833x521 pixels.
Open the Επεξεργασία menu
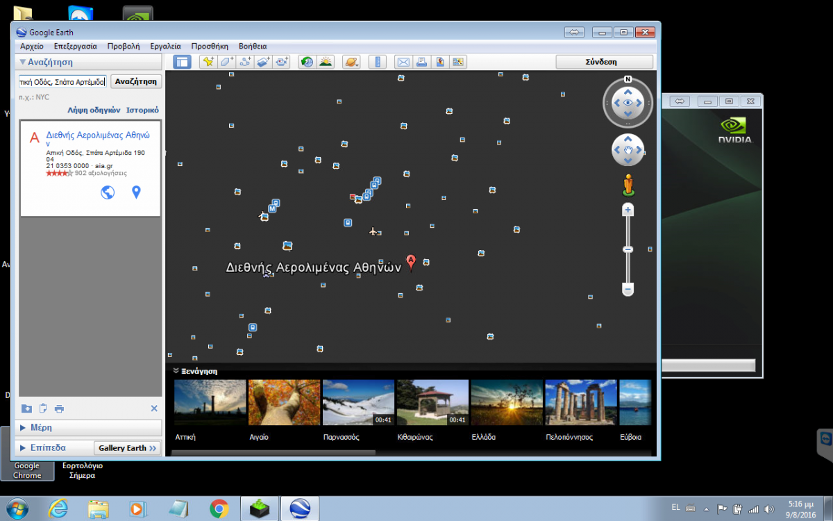pos(75,46)
